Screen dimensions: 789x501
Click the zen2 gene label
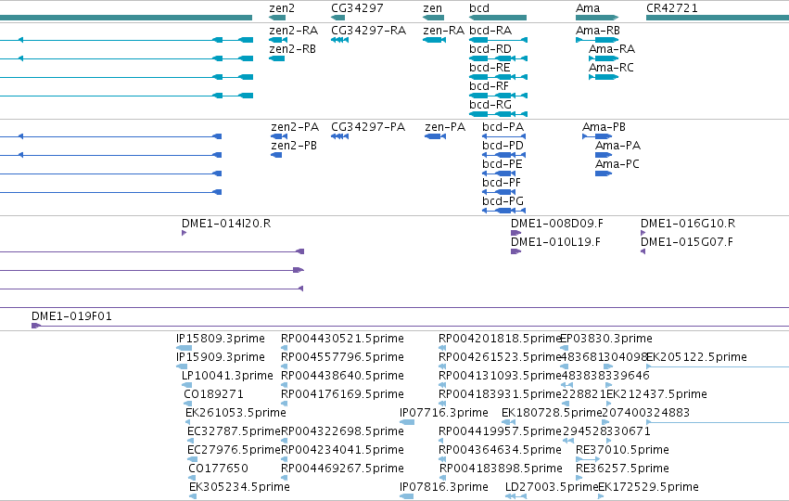282,8
